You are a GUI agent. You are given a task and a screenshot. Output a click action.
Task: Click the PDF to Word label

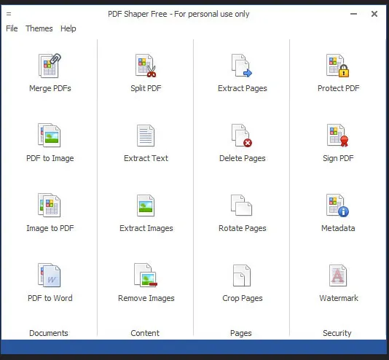coord(50,298)
